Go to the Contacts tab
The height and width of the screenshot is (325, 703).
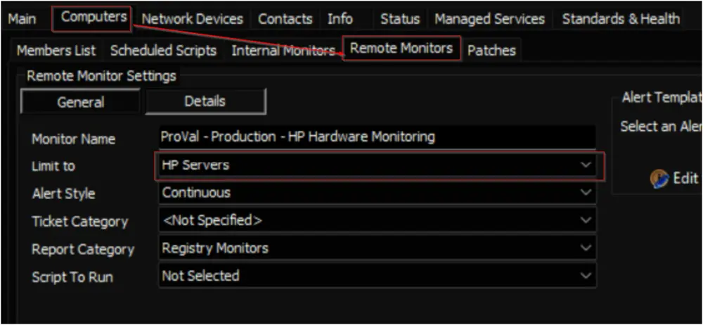(x=285, y=19)
